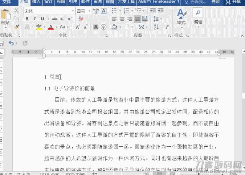Open the Aa change case dropdown
This screenshot has width=245, height=175.
pyautogui.click(x=64, y=27)
